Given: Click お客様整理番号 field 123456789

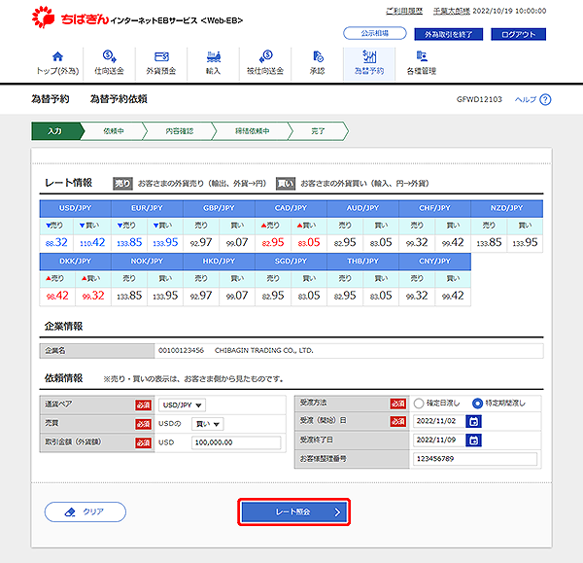Looking at the screenshot, I should pos(475,459).
